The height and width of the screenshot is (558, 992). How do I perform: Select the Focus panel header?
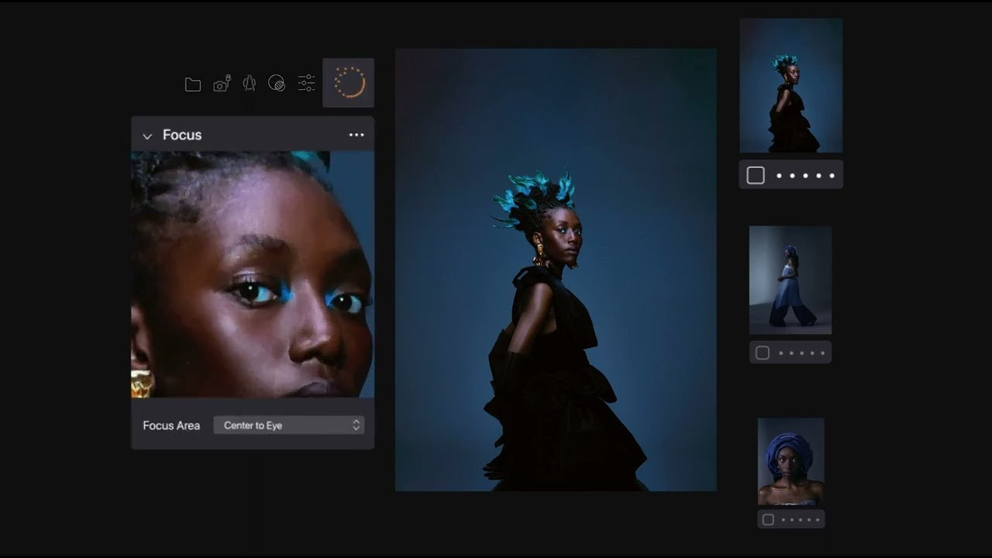coord(181,135)
